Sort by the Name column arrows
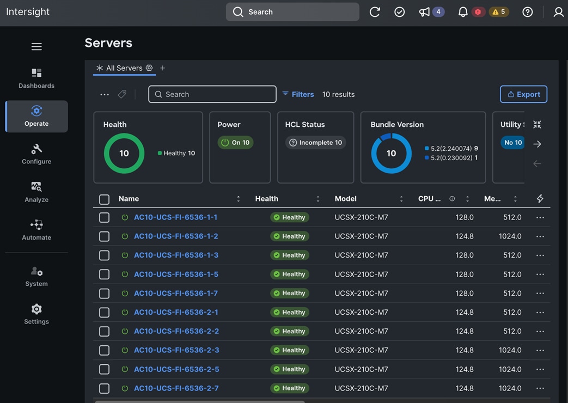 click(239, 199)
